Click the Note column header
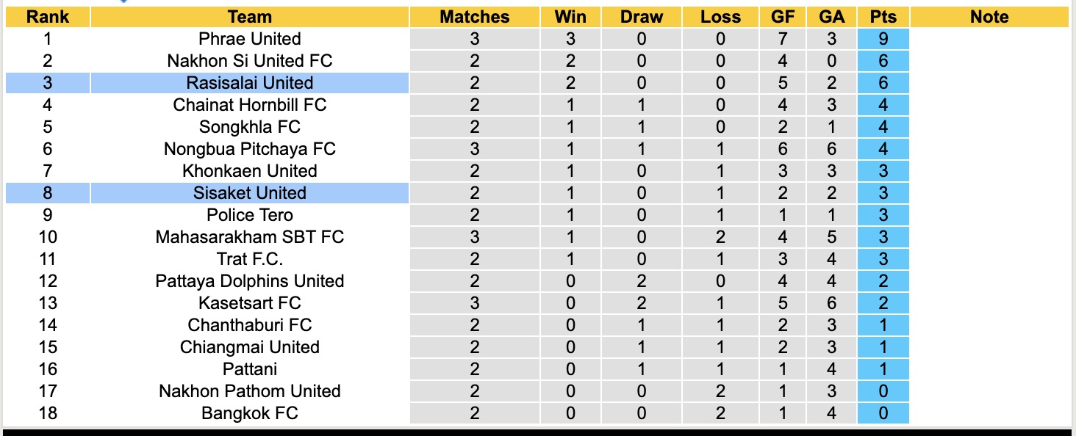 (989, 17)
